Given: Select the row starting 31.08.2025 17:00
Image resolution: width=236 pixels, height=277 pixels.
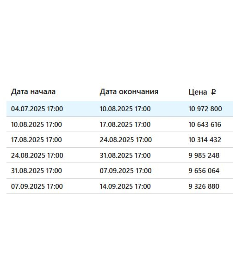Looking at the screenshot, I should pos(120,171).
